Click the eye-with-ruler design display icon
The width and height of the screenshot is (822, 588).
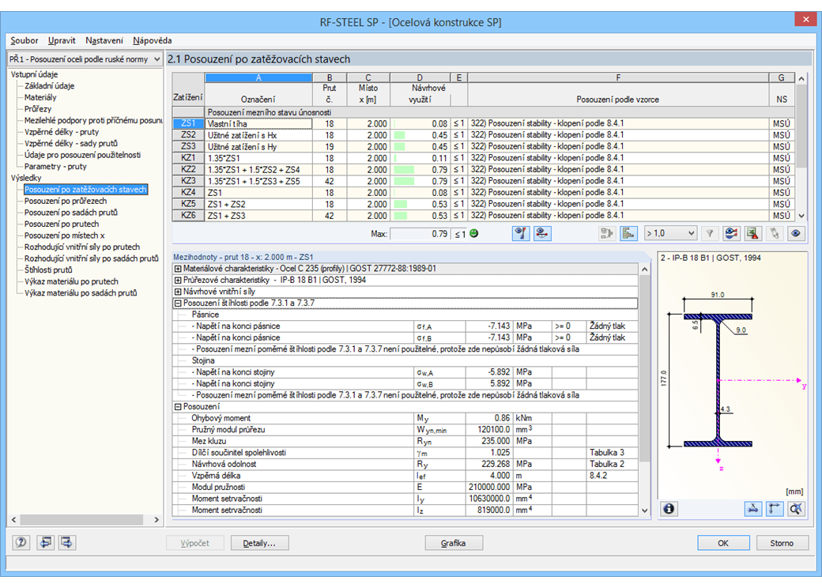pos(521,234)
